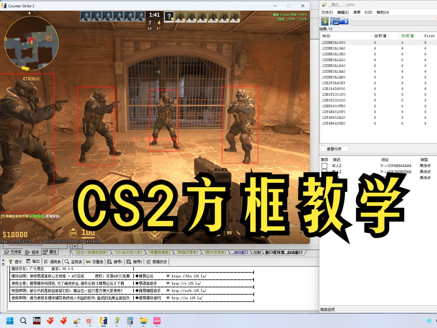Click the blue folder open icon in the scanner
Viewport: 437px width, 328px height.
pos(335,21)
